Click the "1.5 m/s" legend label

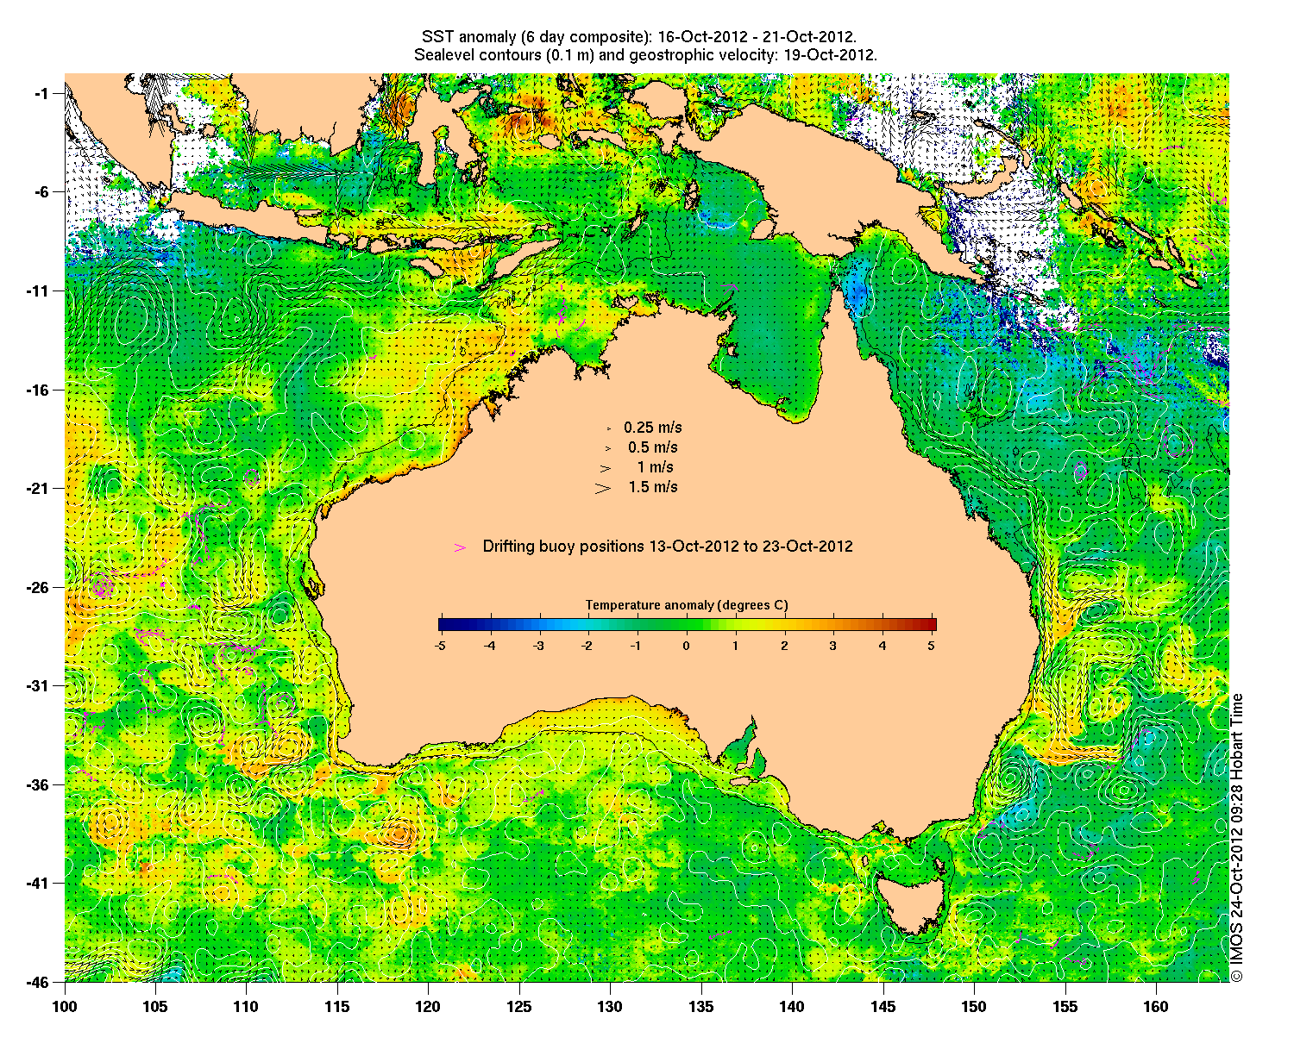[653, 487]
